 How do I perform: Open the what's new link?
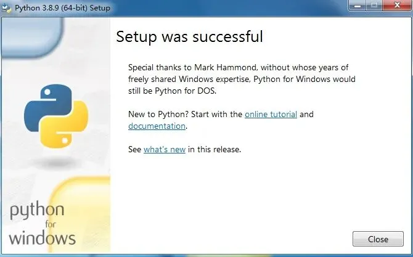(165, 149)
